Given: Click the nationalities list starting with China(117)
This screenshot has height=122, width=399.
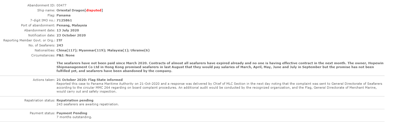Looking at the screenshot, I should point(103,50).
